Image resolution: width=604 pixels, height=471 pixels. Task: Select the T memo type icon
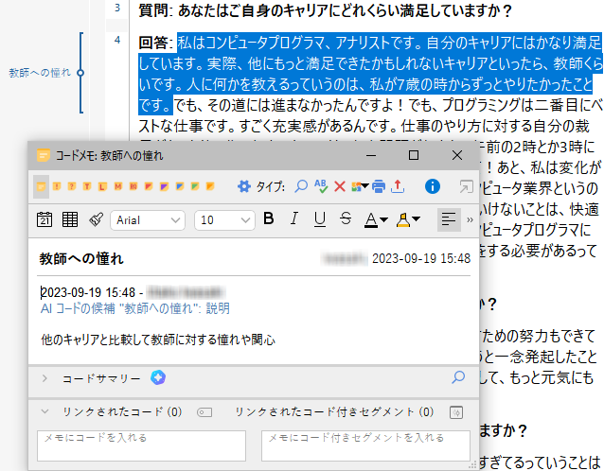[87, 186]
